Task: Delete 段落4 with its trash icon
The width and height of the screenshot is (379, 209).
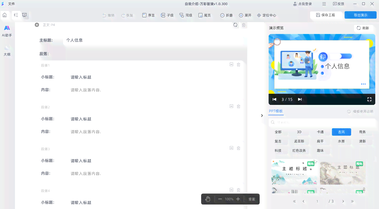Action: [x=239, y=190]
